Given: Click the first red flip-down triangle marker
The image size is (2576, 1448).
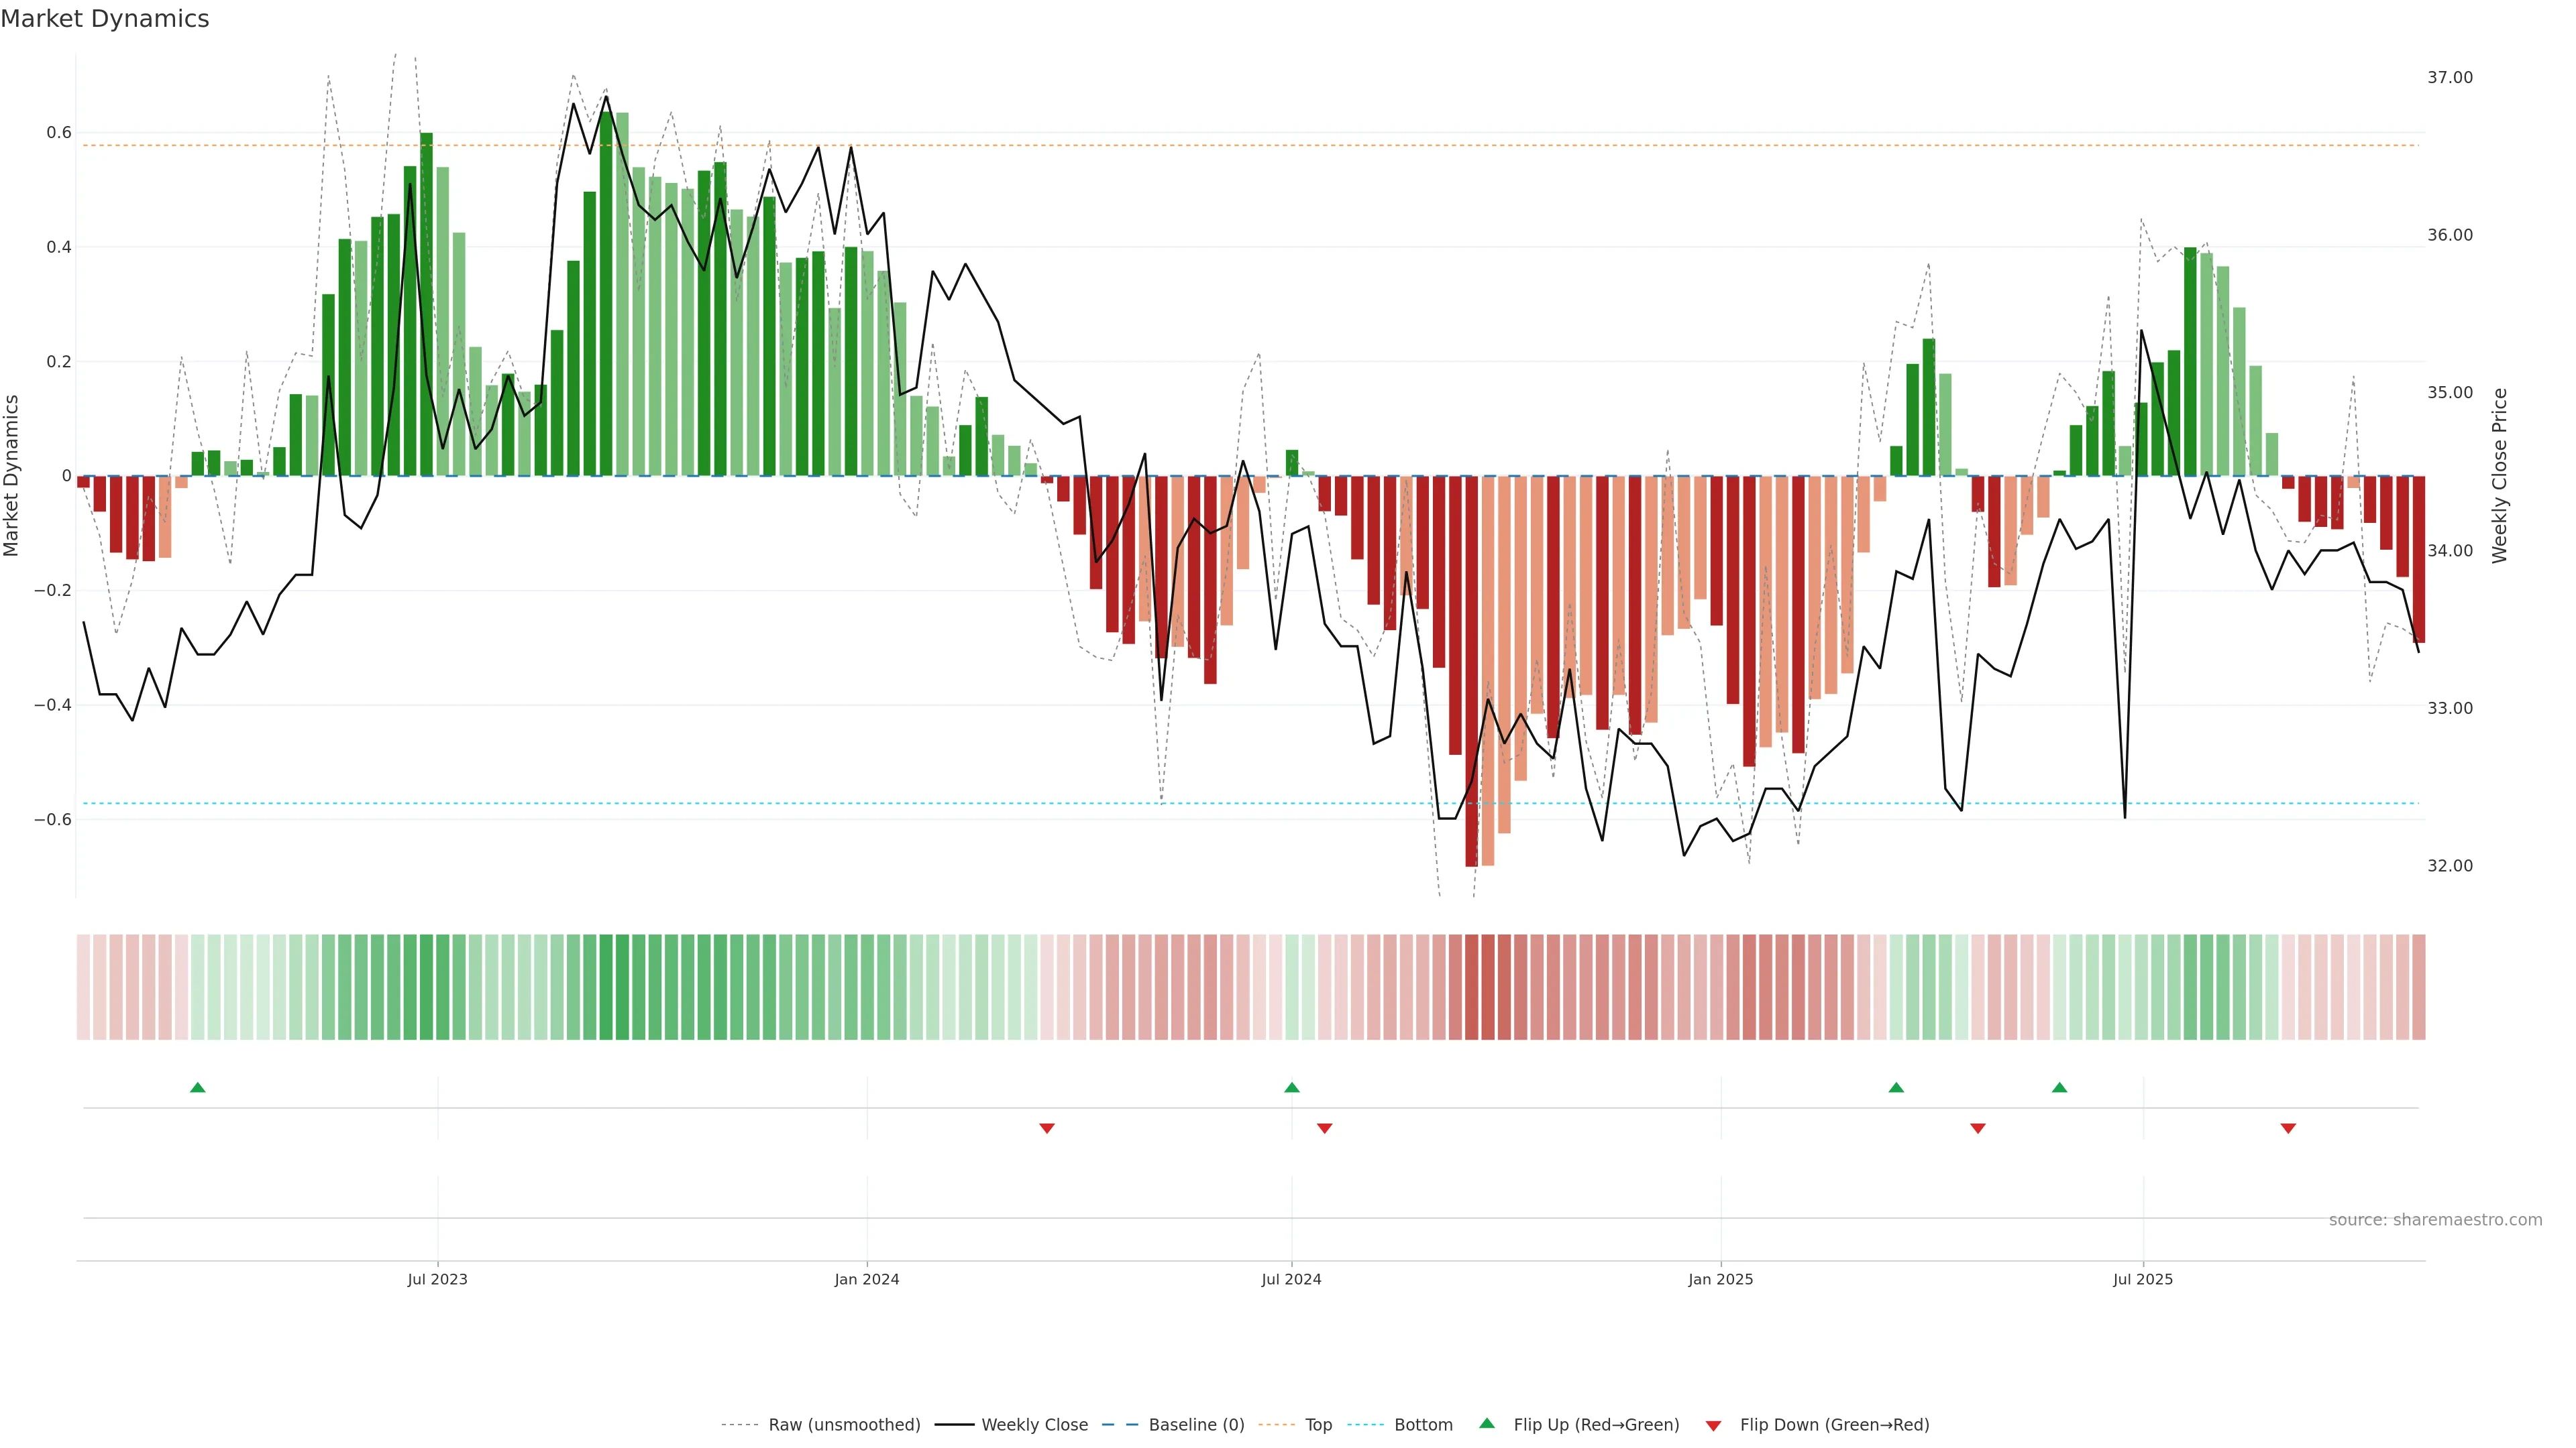Looking at the screenshot, I should [1046, 1128].
